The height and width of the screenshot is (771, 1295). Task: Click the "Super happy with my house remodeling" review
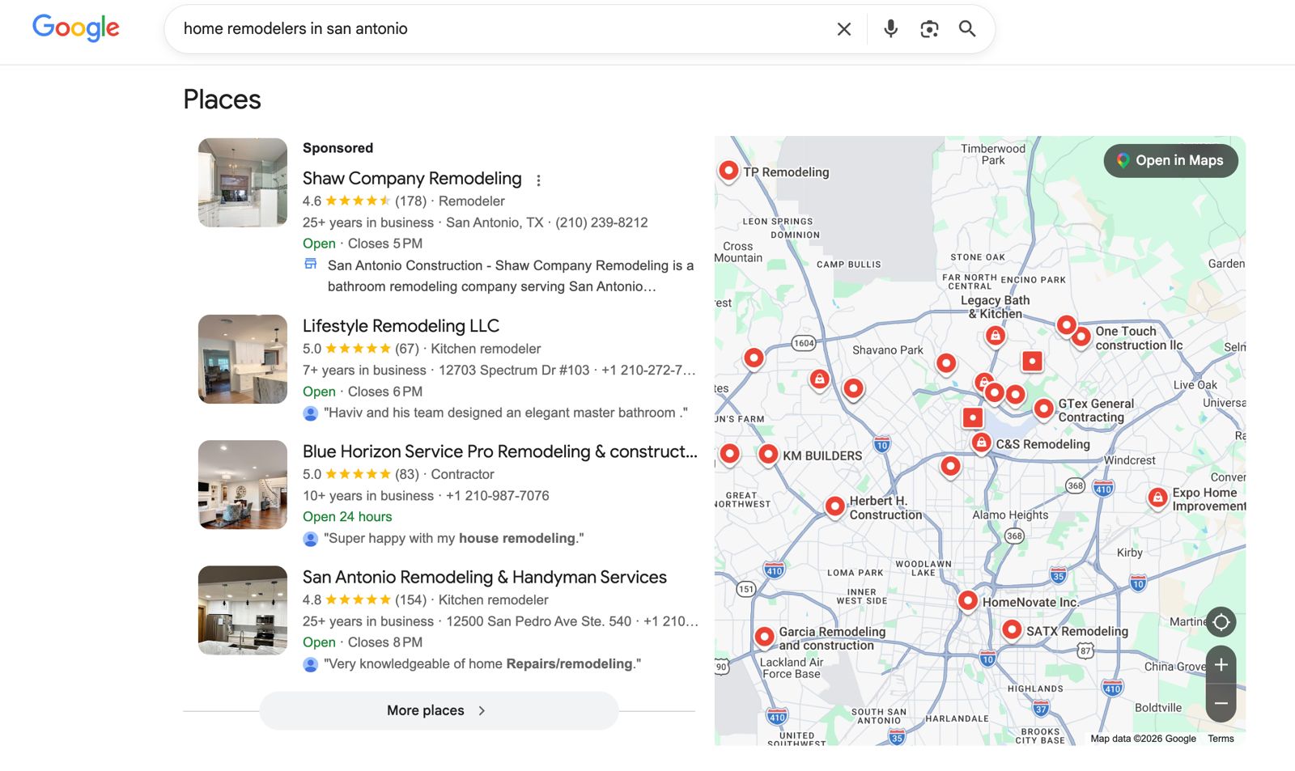click(x=453, y=538)
